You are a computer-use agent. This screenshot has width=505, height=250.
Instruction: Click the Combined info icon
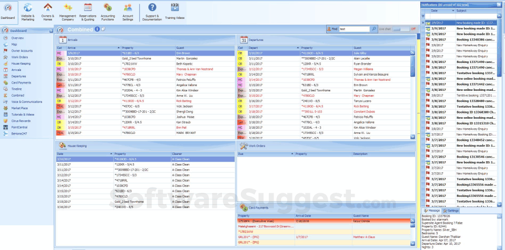[97, 29]
